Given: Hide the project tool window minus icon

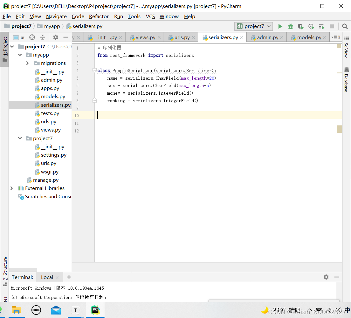Looking at the screenshot, I should pyautogui.click(x=65, y=37).
